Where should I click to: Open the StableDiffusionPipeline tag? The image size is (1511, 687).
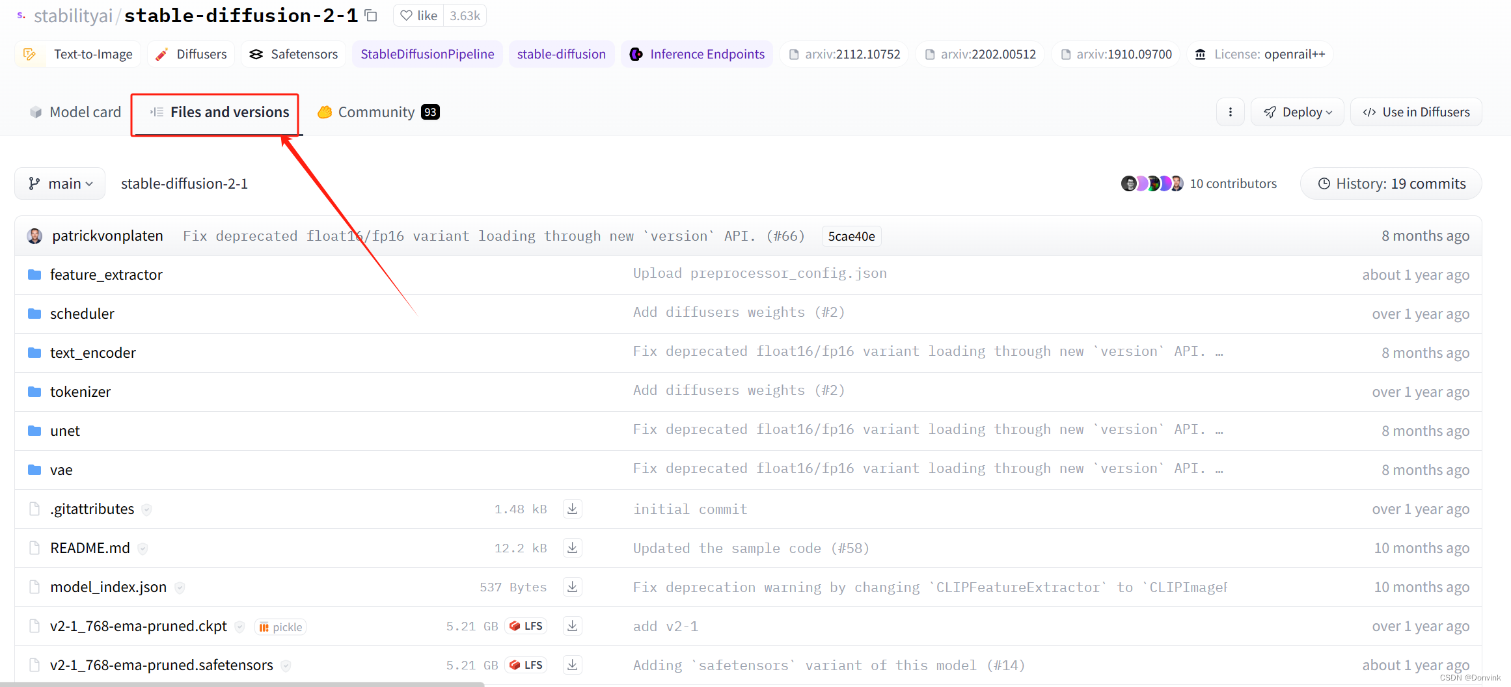pos(428,54)
